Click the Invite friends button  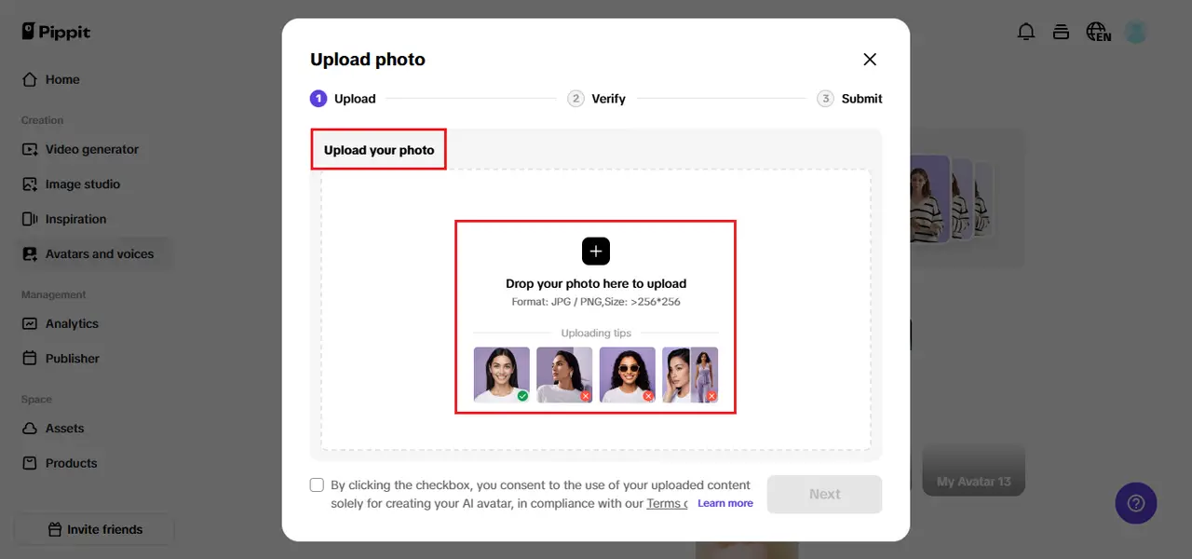coord(94,529)
